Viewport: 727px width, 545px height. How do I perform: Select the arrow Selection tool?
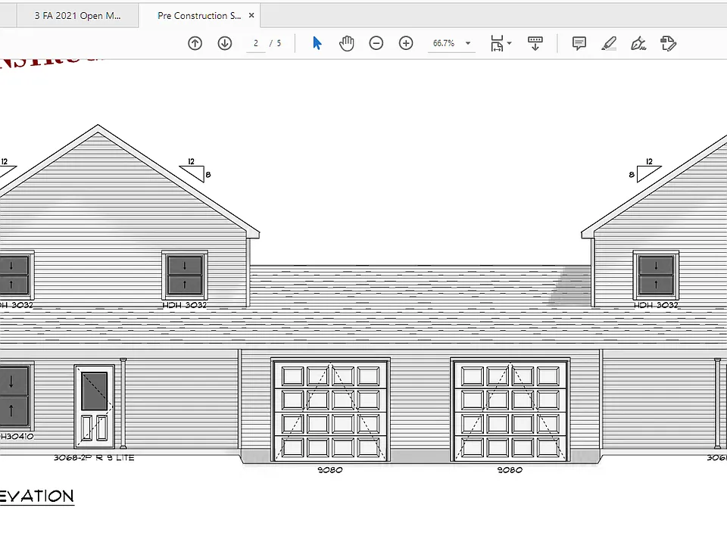[x=317, y=43]
